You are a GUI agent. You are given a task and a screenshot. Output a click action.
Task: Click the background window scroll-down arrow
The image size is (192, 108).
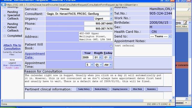point(190,95)
